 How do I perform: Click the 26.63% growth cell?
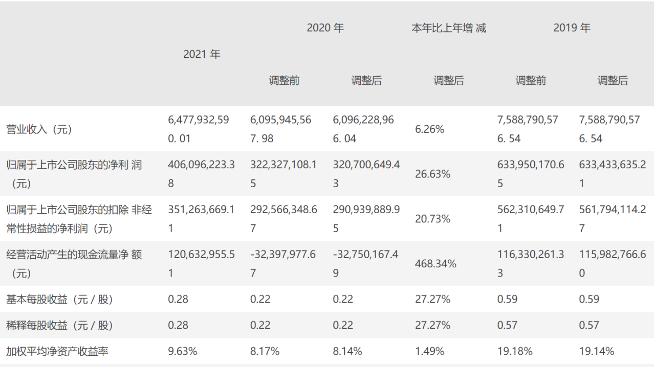pos(432,174)
